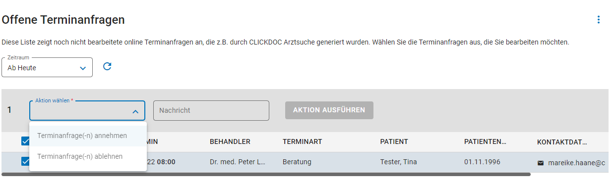The image size is (616, 186).
Task: Click the email envelope icon in contact column
Action: [541, 162]
